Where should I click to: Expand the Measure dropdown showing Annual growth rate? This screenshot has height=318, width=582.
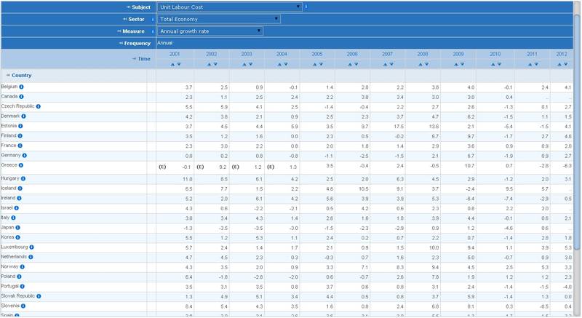click(x=210, y=31)
